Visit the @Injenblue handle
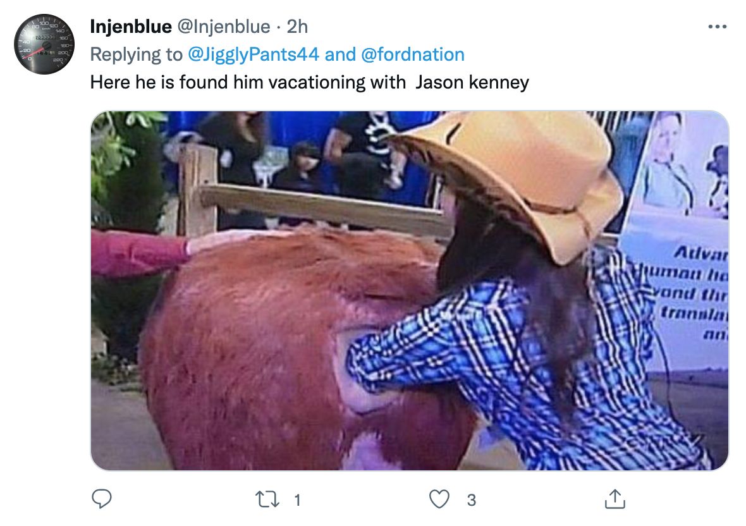 [x=224, y=27]
